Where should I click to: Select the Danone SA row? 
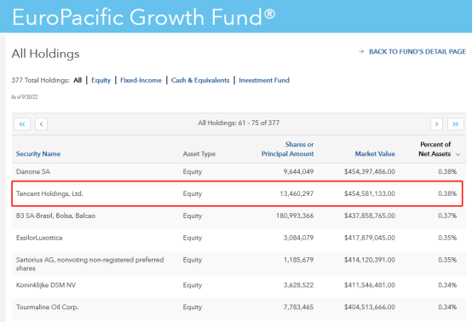click(x=239, y=171)
